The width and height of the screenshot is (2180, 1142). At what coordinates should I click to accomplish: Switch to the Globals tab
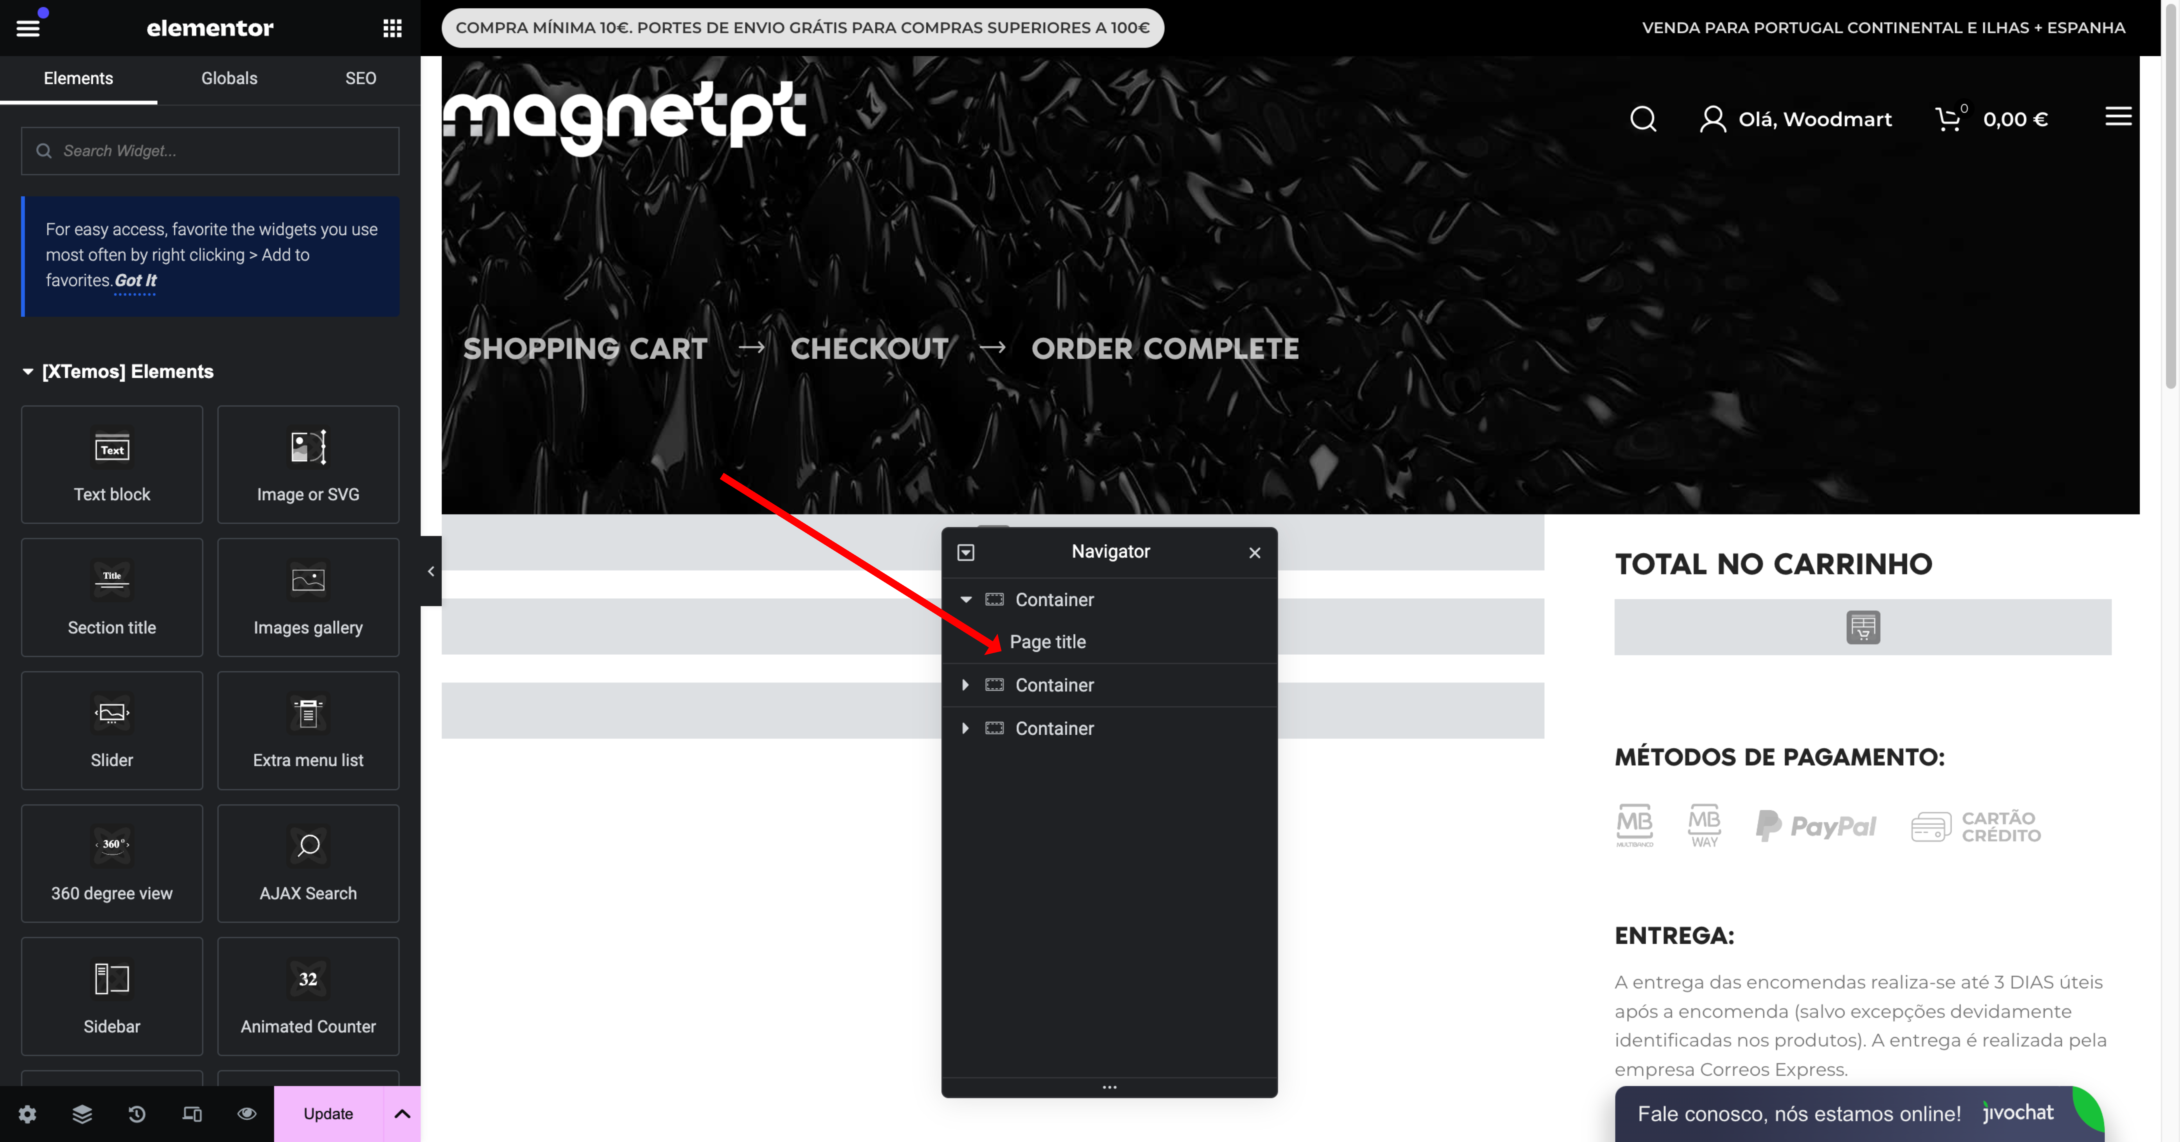click(x=229, y=79)
